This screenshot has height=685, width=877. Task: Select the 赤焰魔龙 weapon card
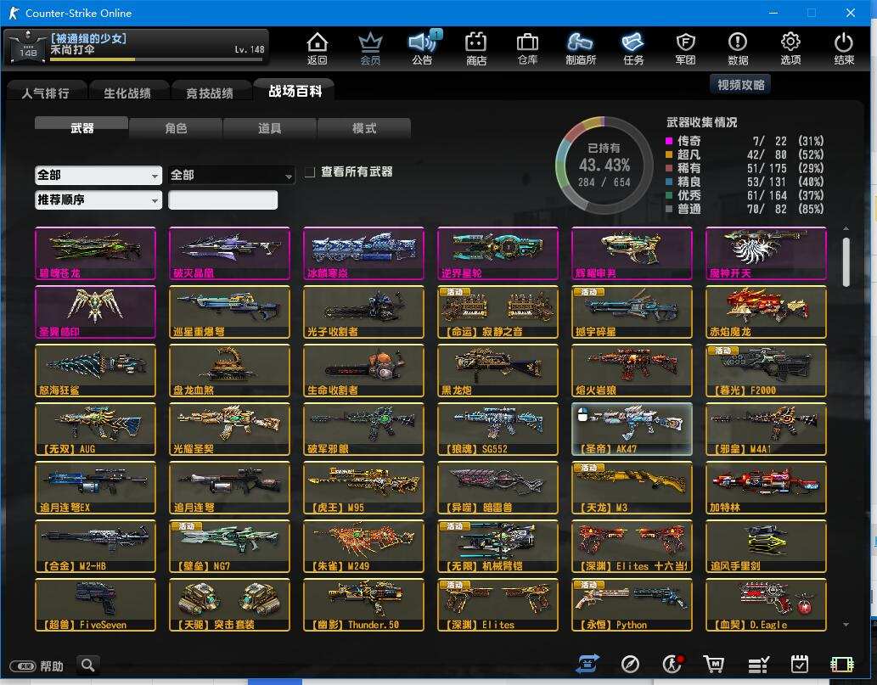767,312
